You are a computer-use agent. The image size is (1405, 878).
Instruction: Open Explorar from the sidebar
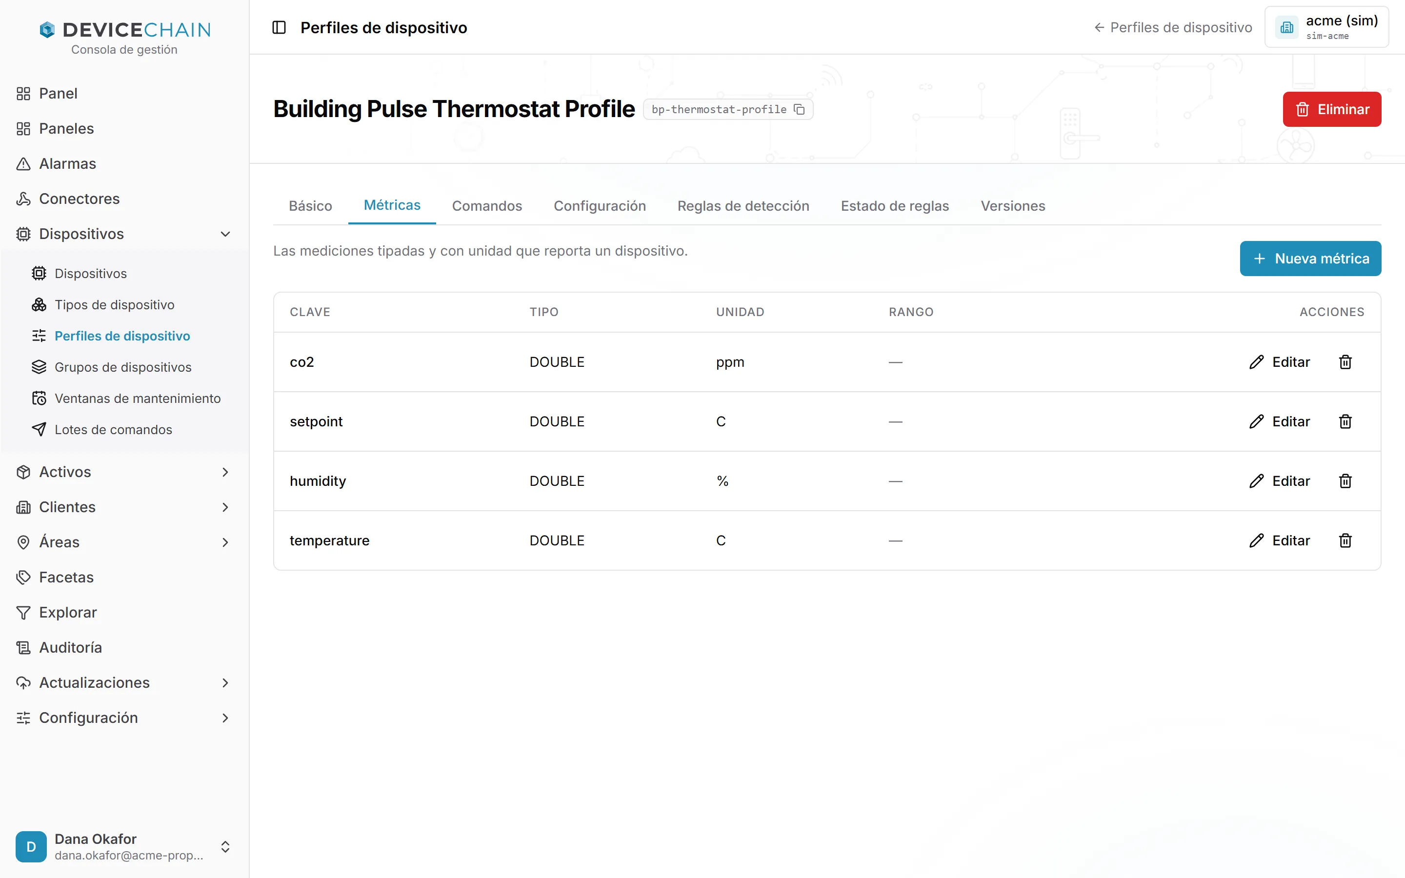(x=124, y=612)
